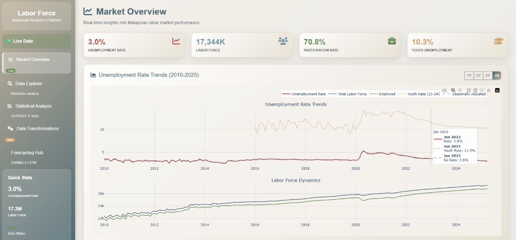Navigate to Forecasting Hub
Screen dimensions: 516x240
point(27,153)
